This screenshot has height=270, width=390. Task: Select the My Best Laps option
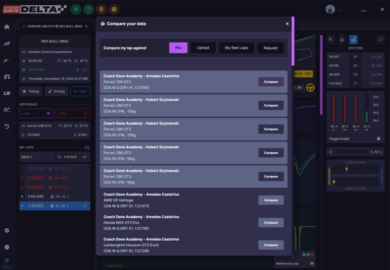[236, 48]
